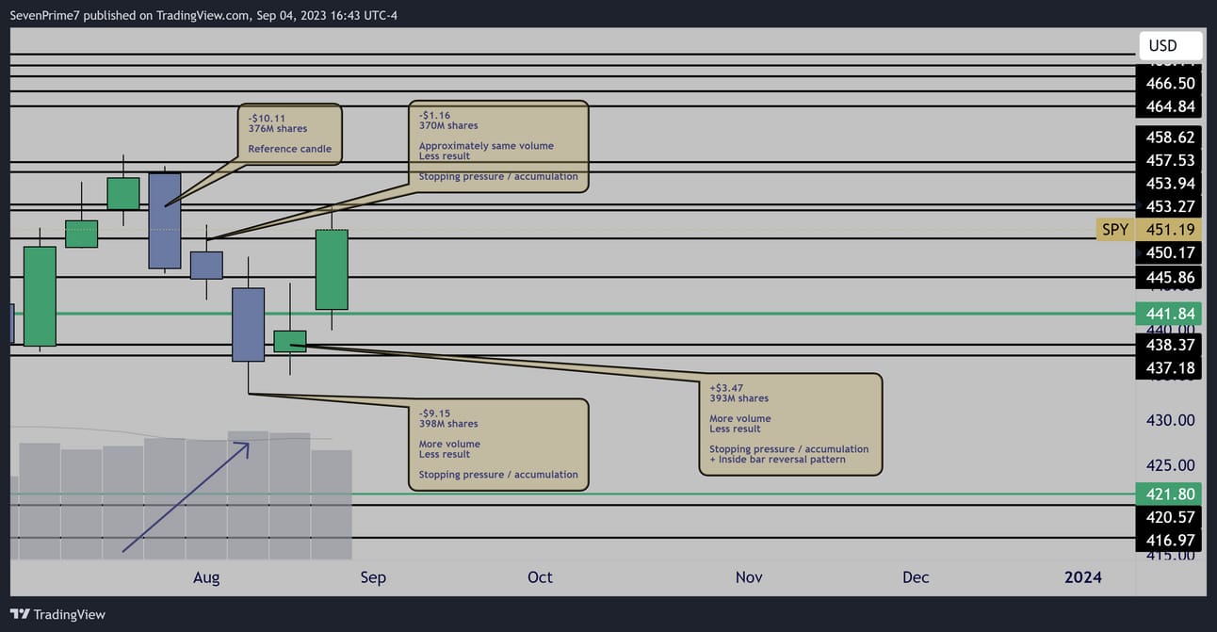1217x632 pixels.
Task: Click the green horizontal line at 441.84
Action: click(571, 314)
